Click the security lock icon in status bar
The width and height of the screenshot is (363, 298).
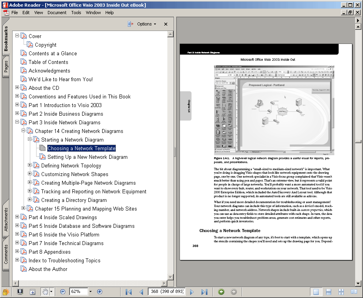click(5, 292)
